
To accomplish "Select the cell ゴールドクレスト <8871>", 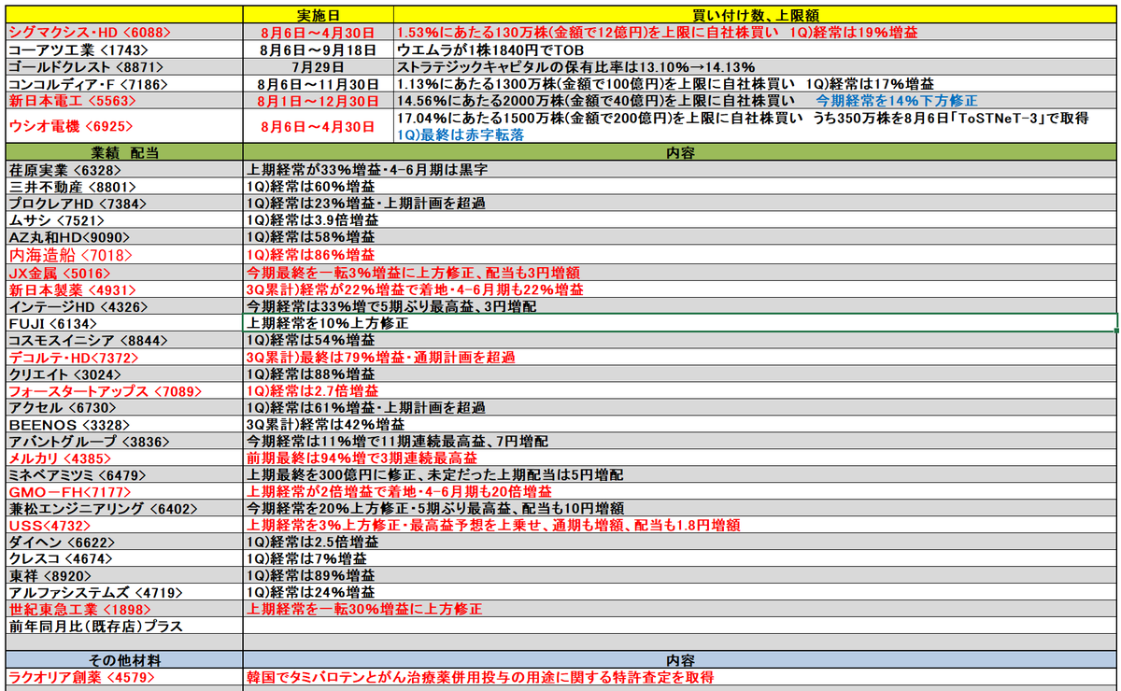I will coord(123,66).
